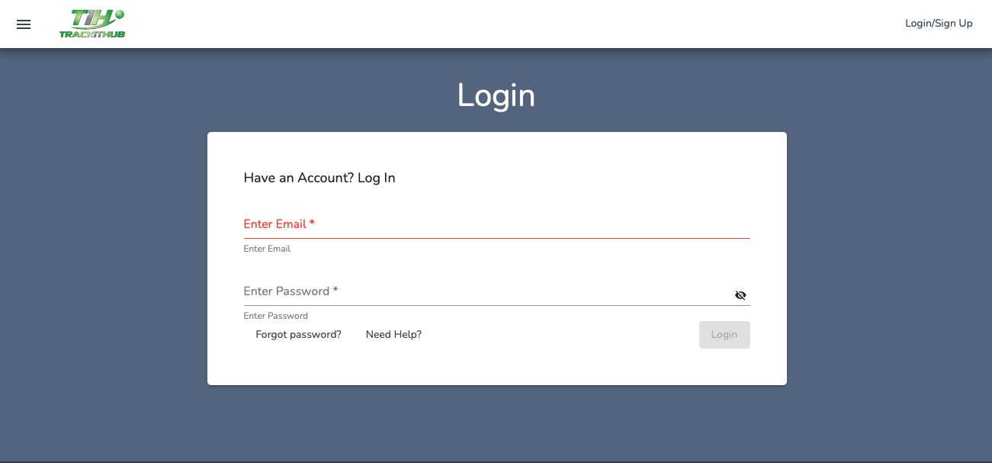Click the "Have an Account? Log In" text
The height and width of the screenshot is (463, 992).
[x=319, y=178]
